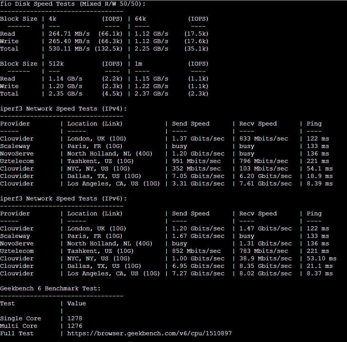The width and height of the screenshot is (347, 342).
Task: Click the 1m total 2.37 GB/s
Action: click(x=151, y=94)
